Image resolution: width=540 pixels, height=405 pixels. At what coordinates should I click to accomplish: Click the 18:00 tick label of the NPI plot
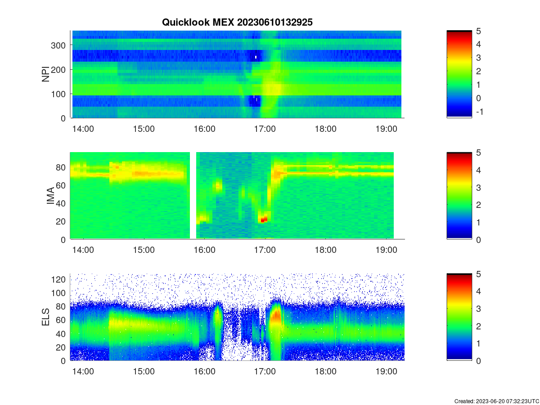(326, 129)
